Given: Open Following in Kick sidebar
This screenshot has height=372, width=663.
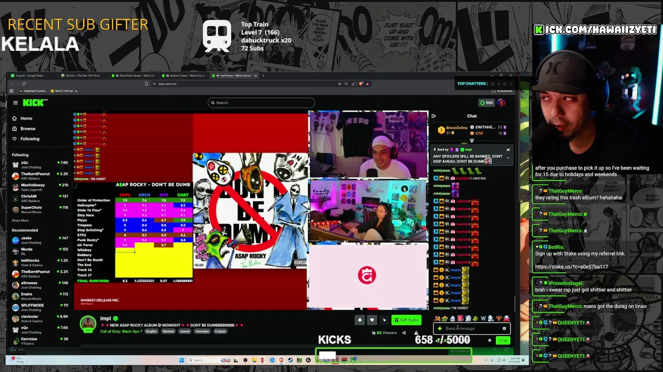Looking at the screenshot, I should (25, 138).
